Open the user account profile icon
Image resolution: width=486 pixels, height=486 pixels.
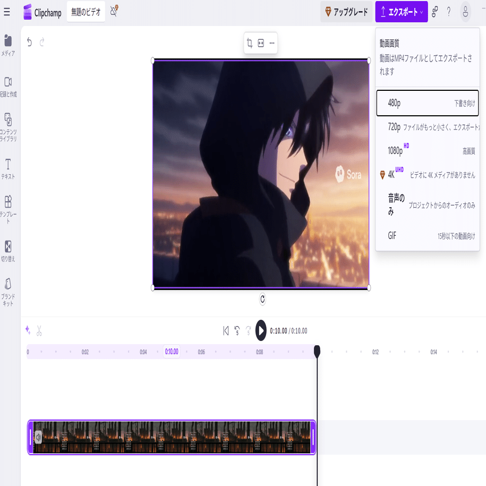465,12
